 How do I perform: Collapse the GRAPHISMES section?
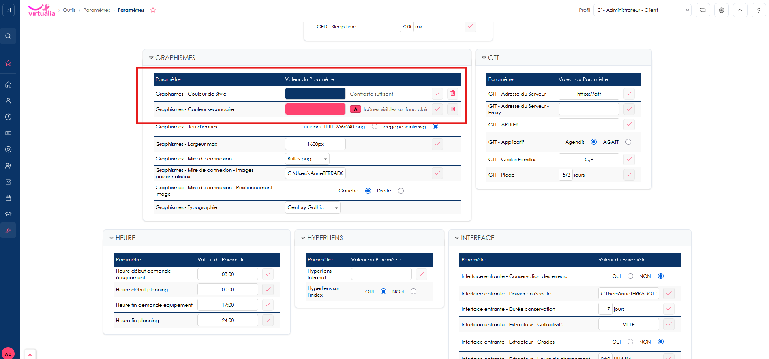pyautogui.click(x=151, y=58)
